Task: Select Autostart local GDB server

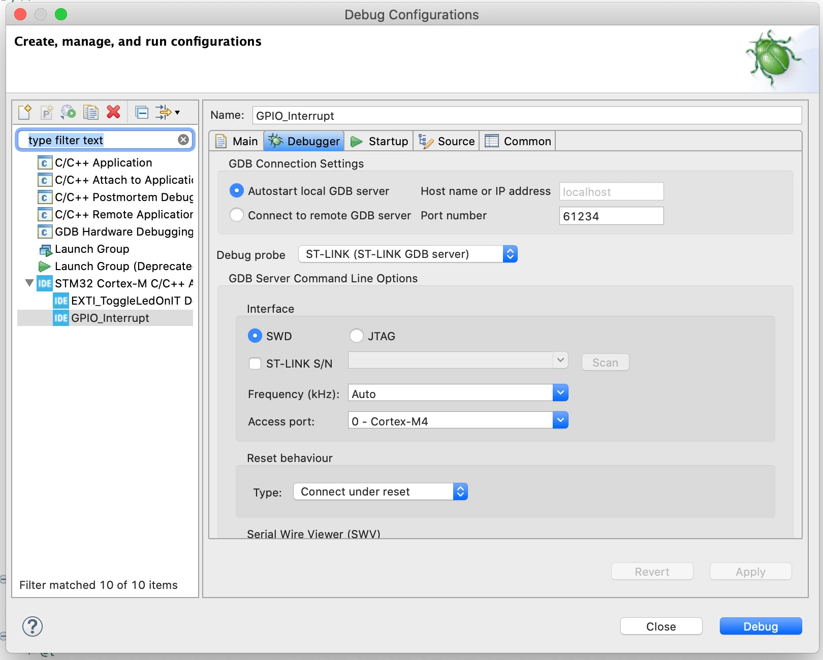Action: point(237,191)
